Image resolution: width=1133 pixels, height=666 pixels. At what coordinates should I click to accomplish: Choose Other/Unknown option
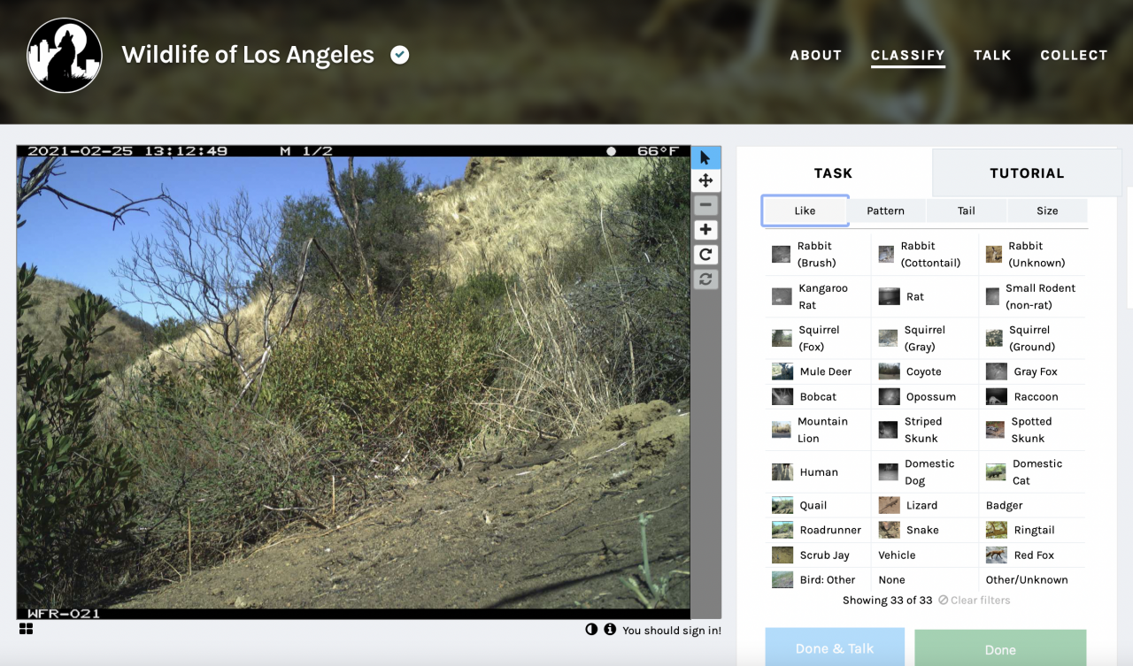click(x=1032, y=579)
